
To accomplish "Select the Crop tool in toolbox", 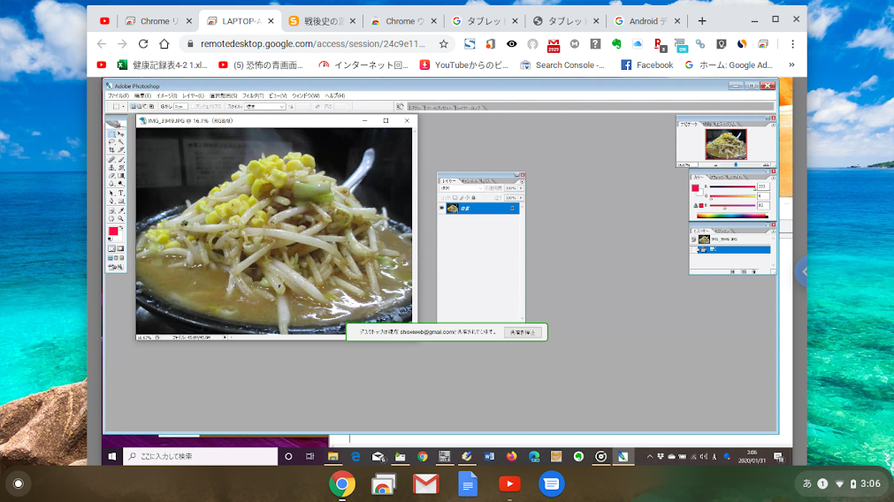I will pos(111,150).
